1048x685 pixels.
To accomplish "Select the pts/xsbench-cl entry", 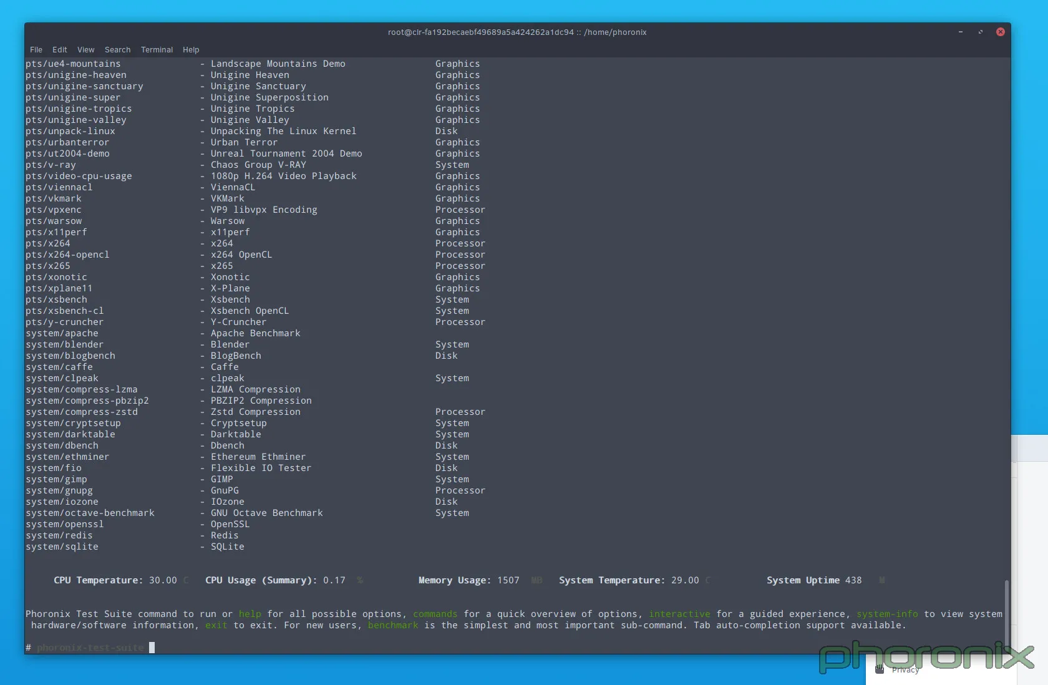I will pos(65,311).
